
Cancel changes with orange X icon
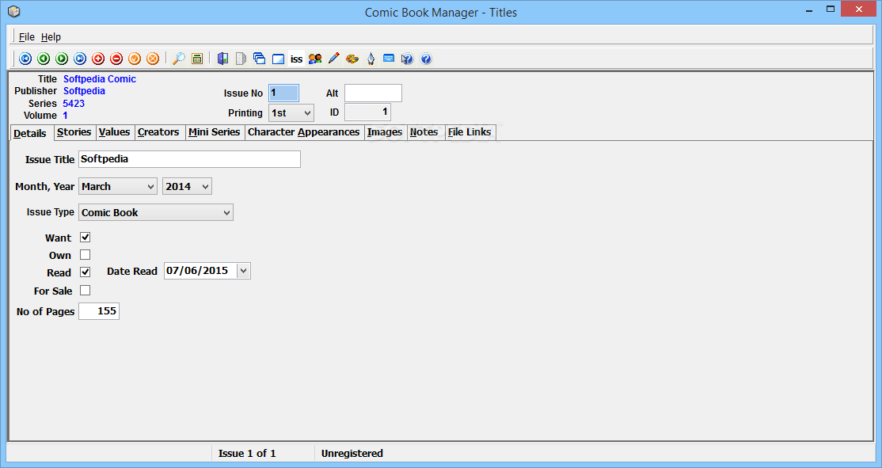point(153,59)
